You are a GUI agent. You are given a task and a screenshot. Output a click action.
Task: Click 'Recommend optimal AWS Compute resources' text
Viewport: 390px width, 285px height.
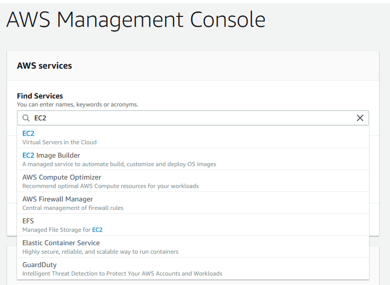(111, 186)
